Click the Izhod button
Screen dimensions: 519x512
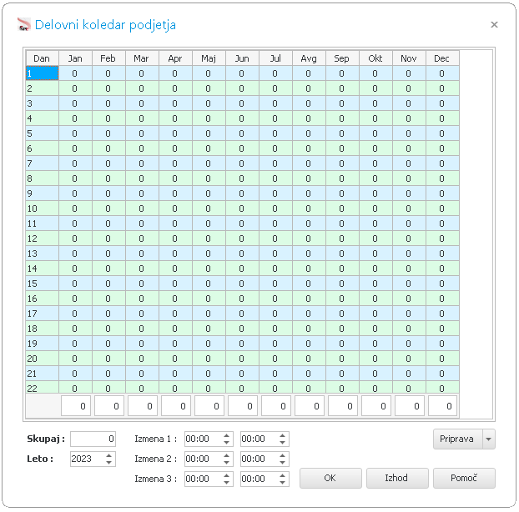pyautogui.click(x=397, y=479)
